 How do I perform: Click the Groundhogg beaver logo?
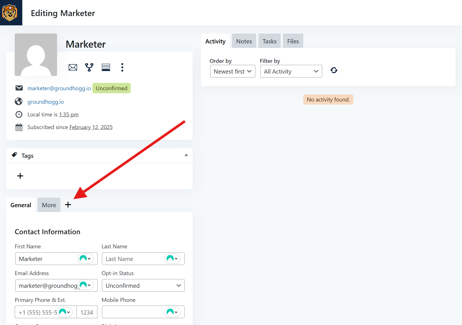pos(10,13)
